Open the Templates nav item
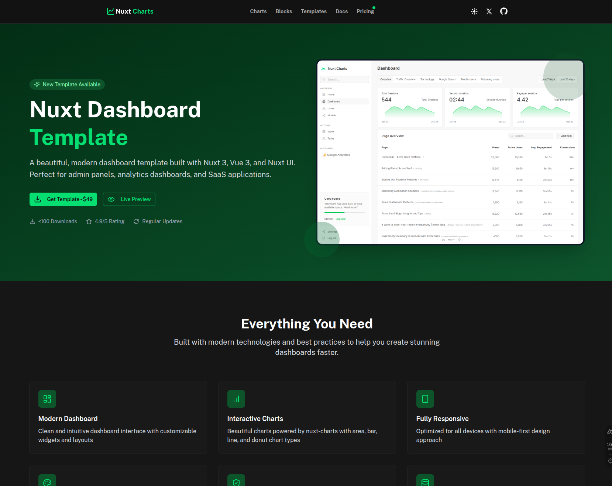The image size is (612, 486). [314, 11]
